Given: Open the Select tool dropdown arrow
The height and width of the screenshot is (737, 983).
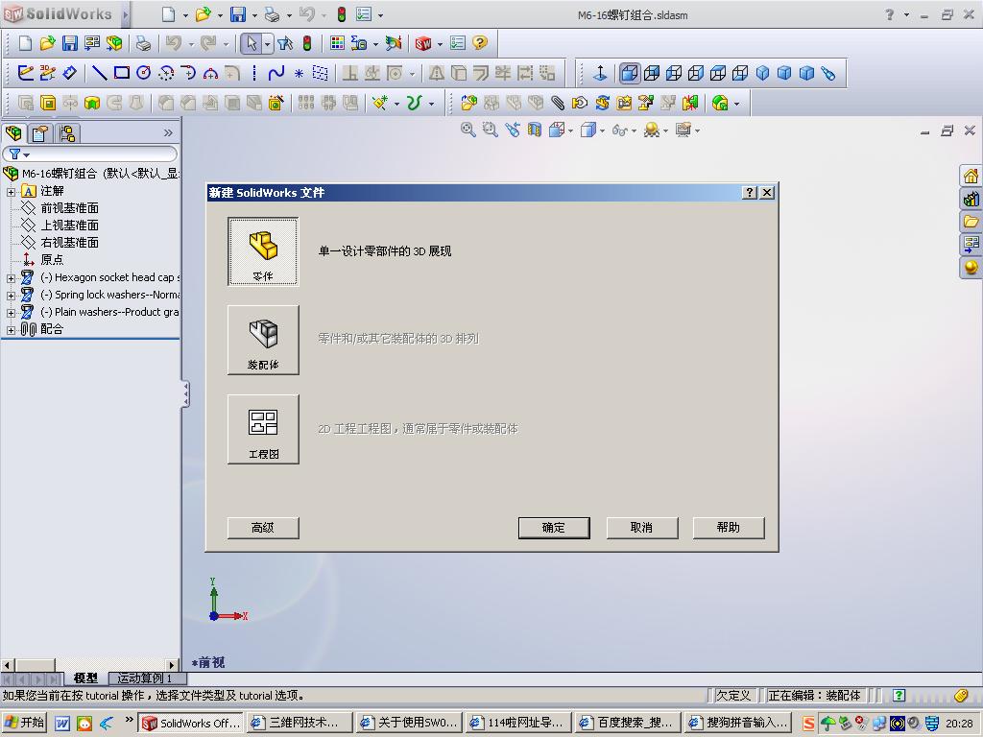Looking at the screenshot, I should pyautogui.click(x=267, y=44).
